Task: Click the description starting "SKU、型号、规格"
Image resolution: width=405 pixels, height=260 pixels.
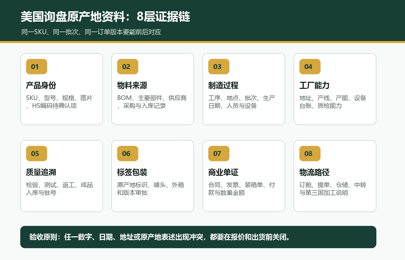Action: pos(59,102)
